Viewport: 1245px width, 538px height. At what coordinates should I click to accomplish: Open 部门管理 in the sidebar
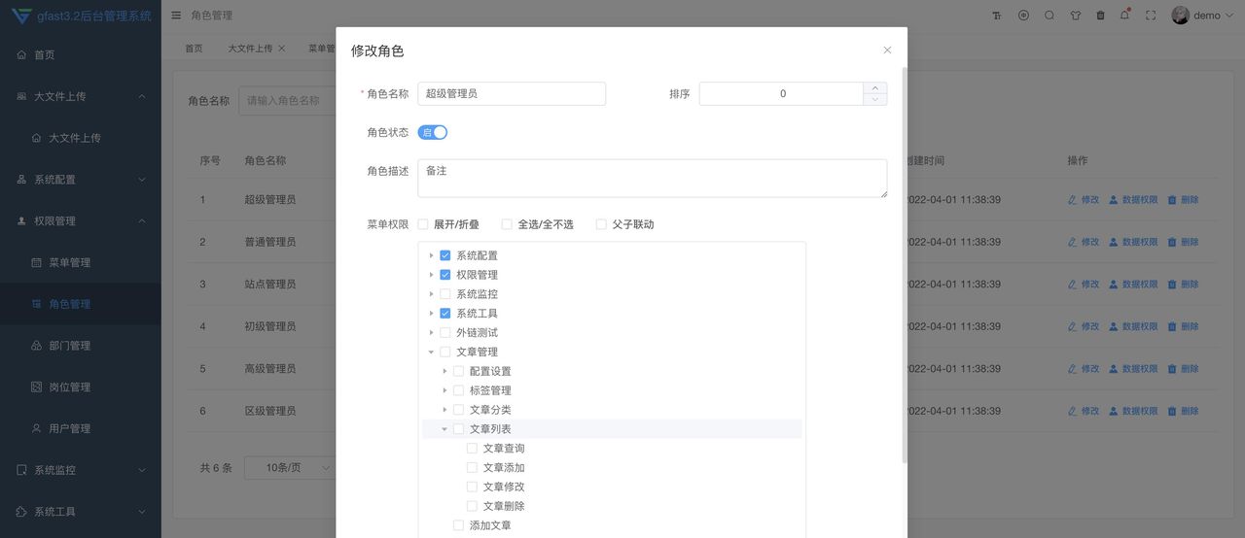pyautogui.click(x=81, y=346)
